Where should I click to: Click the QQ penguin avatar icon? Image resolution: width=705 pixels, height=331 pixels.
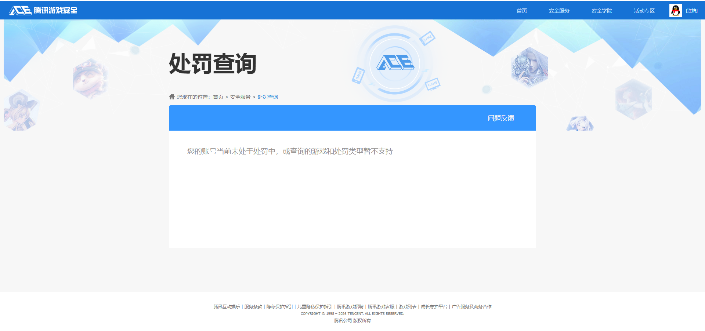tap(676, 10)
